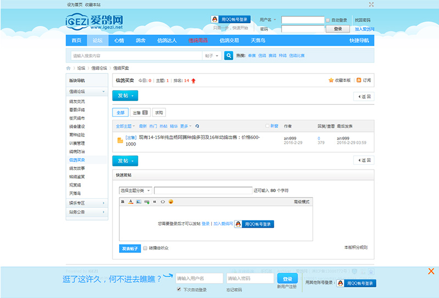The width and height of the screenshot is (439, 298).
Task: Click the favorite star icon beside 收藏本版
Action: [331, 80]
